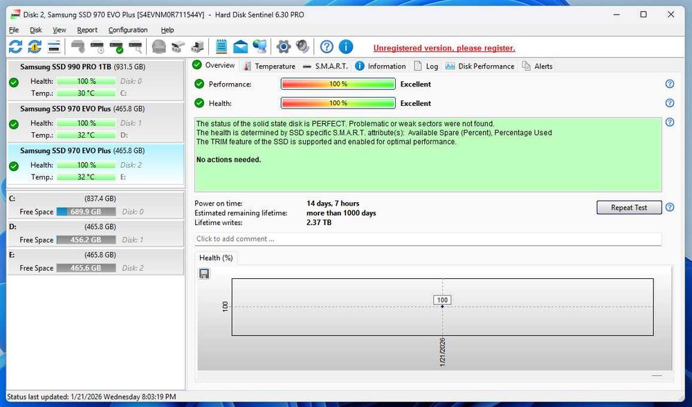The width and height of the screenshot is (692, 407).
Task: Open the blue notepad report icon
Action: click(221, 47)
